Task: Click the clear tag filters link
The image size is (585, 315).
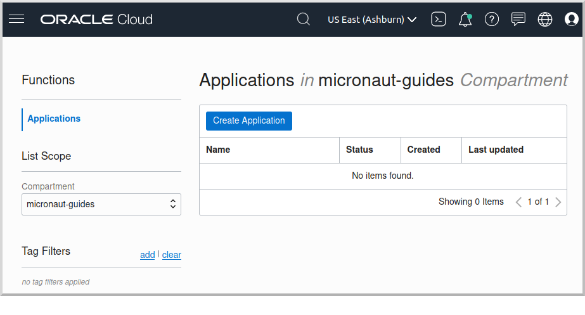Action: click(x=172, y=255)
